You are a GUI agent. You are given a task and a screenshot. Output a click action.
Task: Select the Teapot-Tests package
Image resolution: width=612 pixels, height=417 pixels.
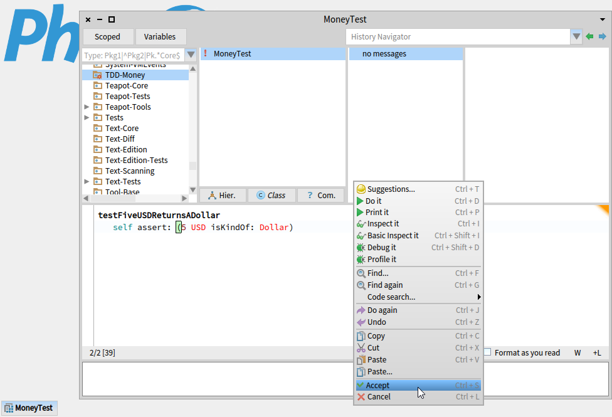point(135,97)
